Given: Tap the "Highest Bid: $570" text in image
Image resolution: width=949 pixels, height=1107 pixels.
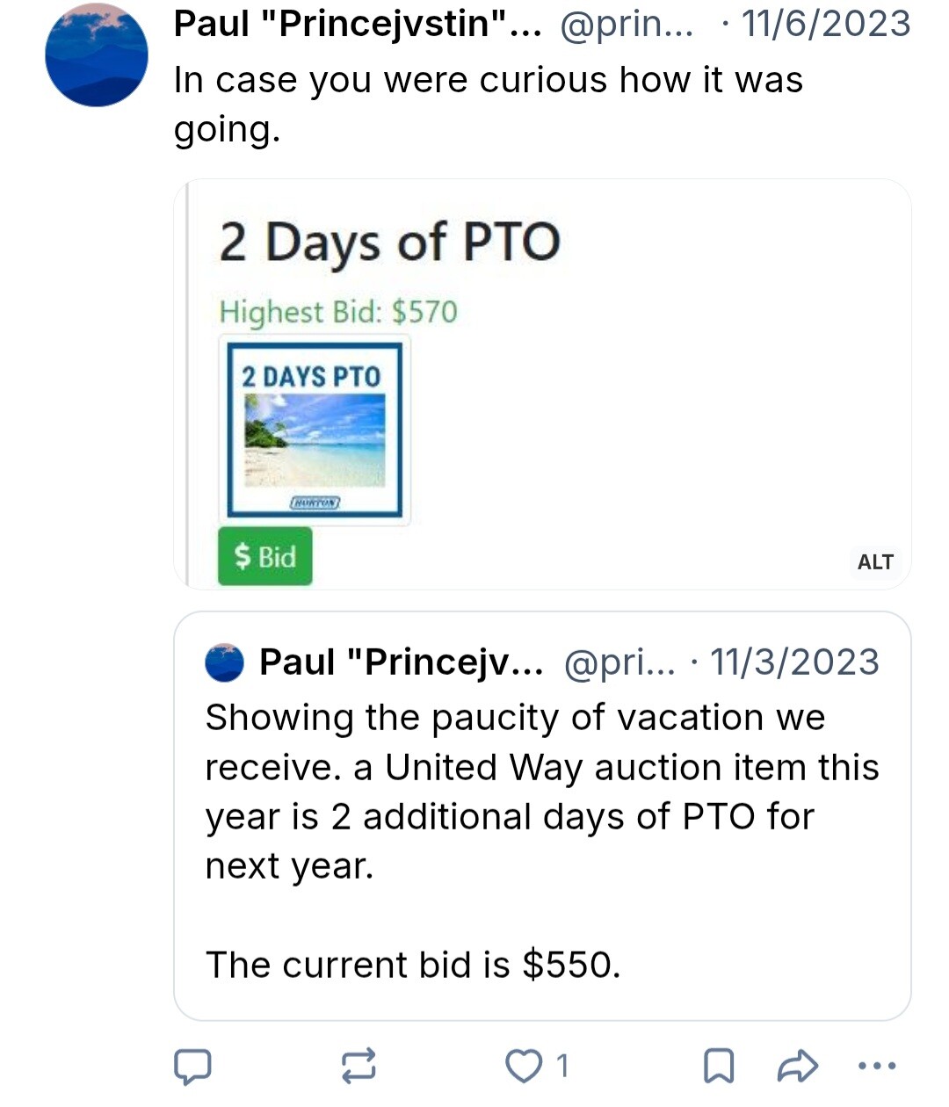Looking at the screenshot, I should coord(338,312).
